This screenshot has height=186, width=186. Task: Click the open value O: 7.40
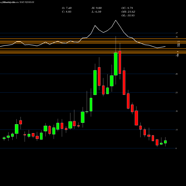(67, 8)
